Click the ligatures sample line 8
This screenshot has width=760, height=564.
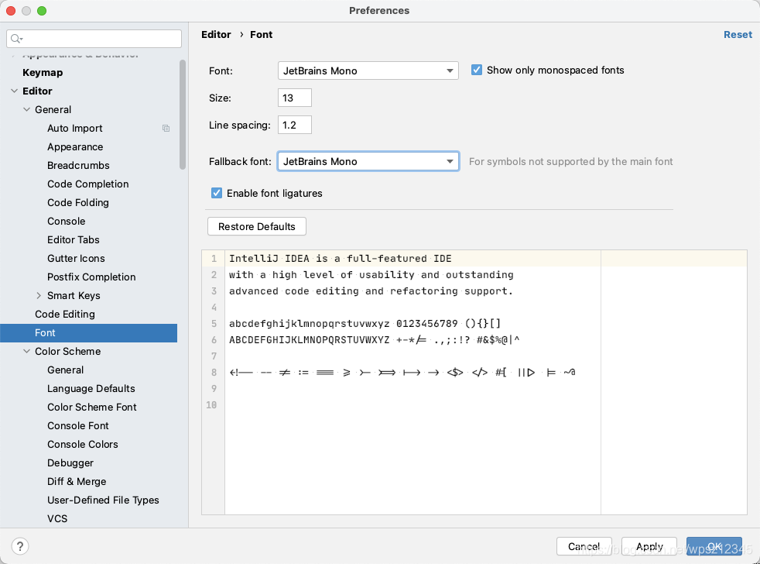(402, 373)
